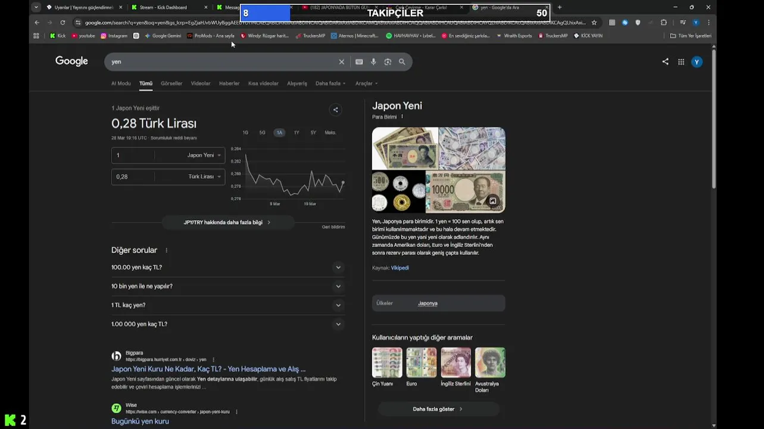
Task: Open the browser extensions puzzle icon
Action: (664, 23)
